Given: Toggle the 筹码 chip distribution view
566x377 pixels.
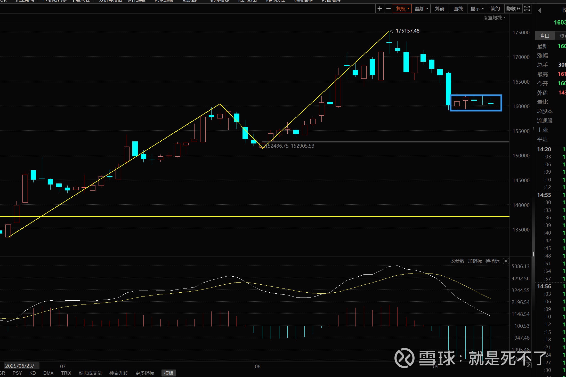Looking at the screenshot, I should [440, 9].
